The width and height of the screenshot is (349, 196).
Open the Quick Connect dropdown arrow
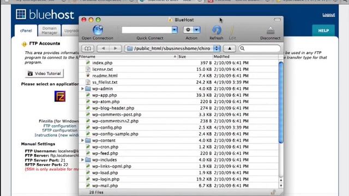click(x=174, y=30)
